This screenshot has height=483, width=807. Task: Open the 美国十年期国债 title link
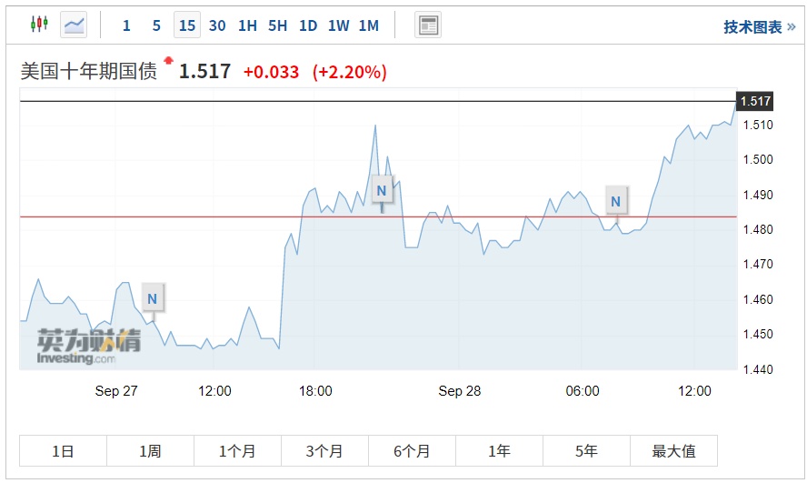[89, 72]
